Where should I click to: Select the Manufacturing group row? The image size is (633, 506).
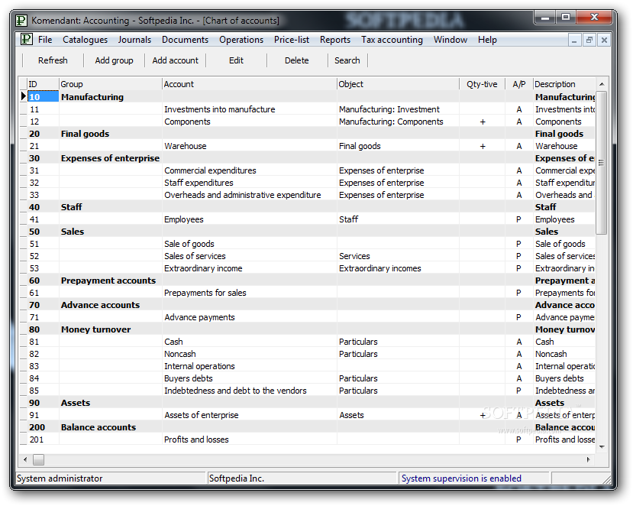point(307,97)
